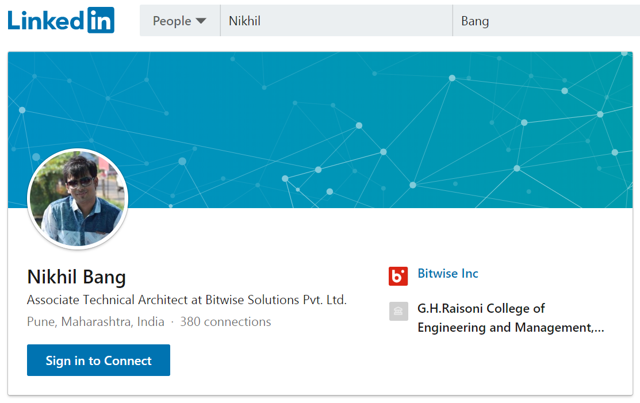Click the Sign in to Connect button
Screen dimensions: 640x403
tap(98, 360)
